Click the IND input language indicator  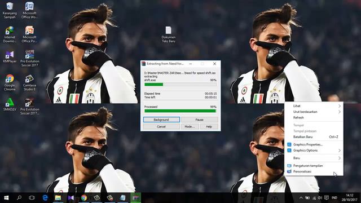(334, 198)
